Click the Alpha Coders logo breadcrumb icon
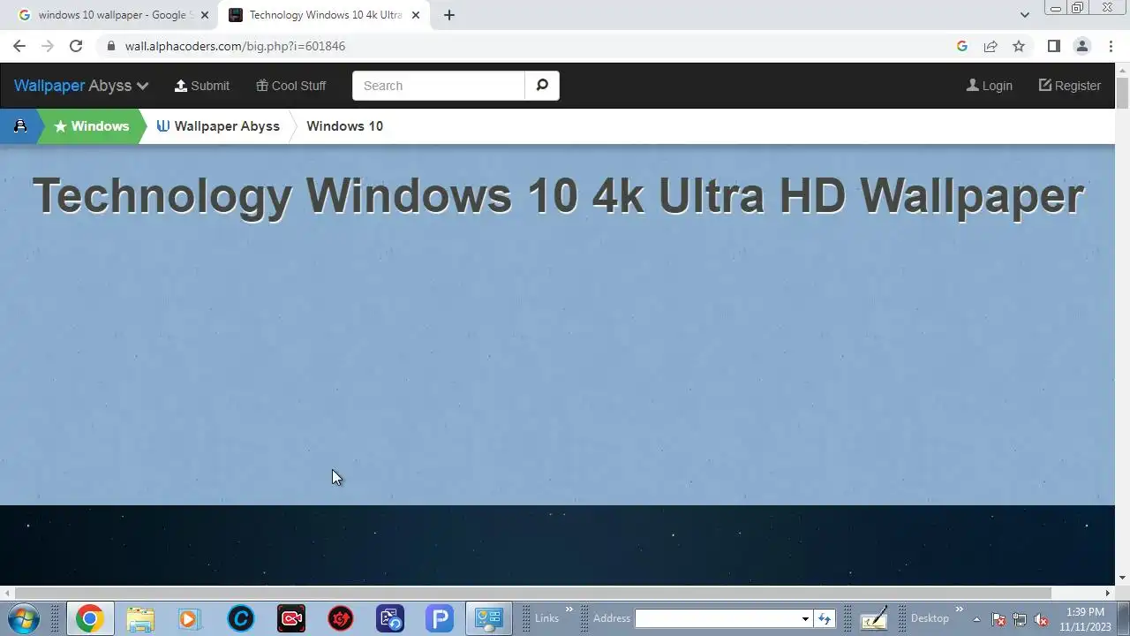Image resolution: width=1130 pixels, height=636 pixels. click(19, 126)
